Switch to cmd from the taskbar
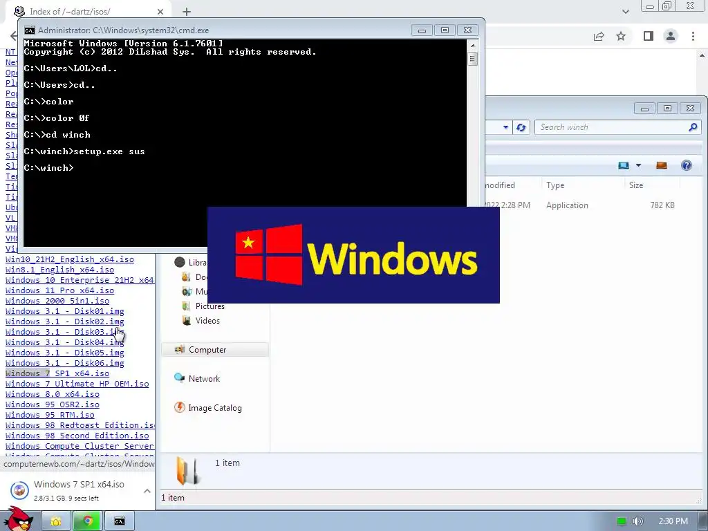Image resolution: width=708 pixels, height=531 pixels. [119, 521]
